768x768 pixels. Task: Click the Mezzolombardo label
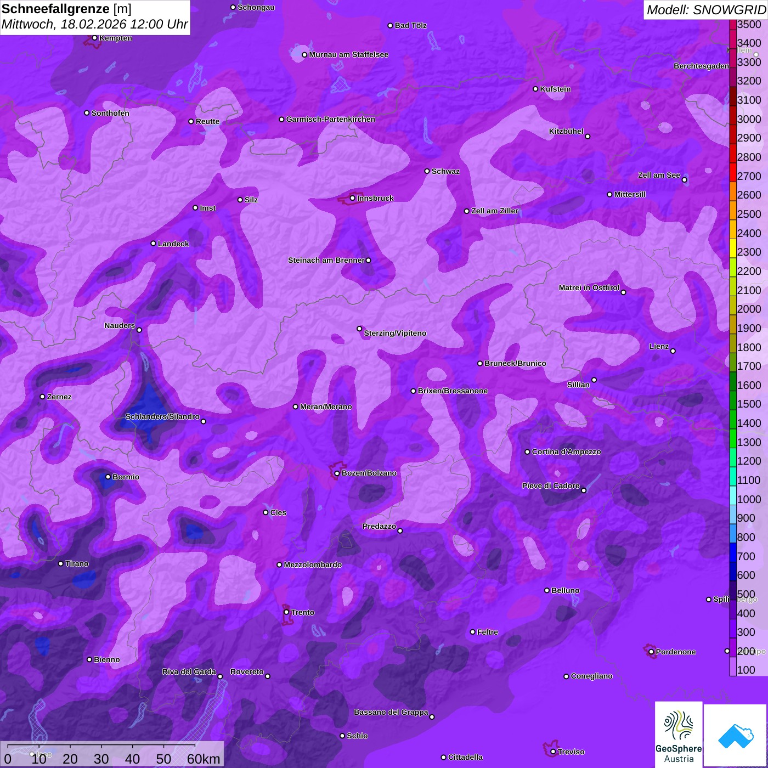coord(313,564)
